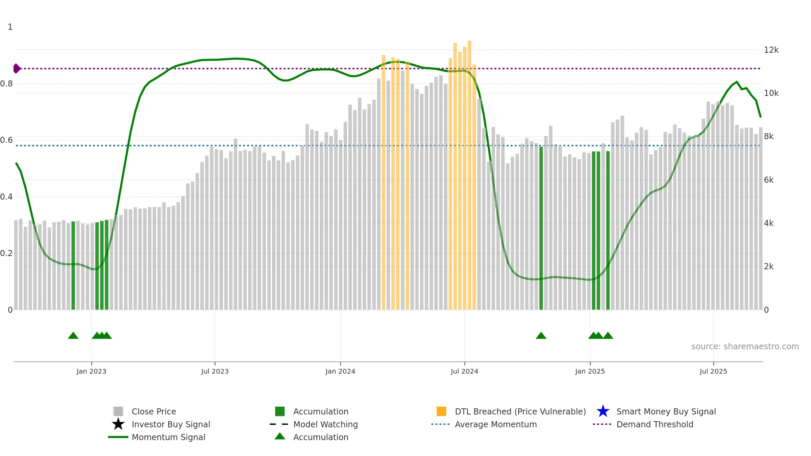The width and height of the screenshot is (811, 456).
Task: Click the blue Smart Money Buy Signal star
Action: tap(603, 411)
